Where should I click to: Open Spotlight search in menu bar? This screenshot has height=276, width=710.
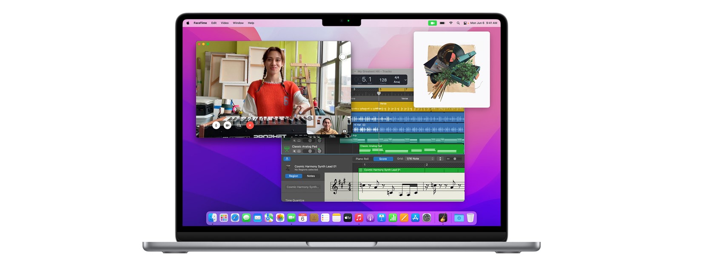pyautogui.click(x=458, y=23)
